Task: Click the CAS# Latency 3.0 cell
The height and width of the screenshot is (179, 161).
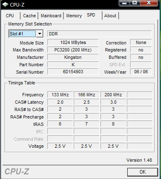Action: pyautogui.click(x=113, y=102)
